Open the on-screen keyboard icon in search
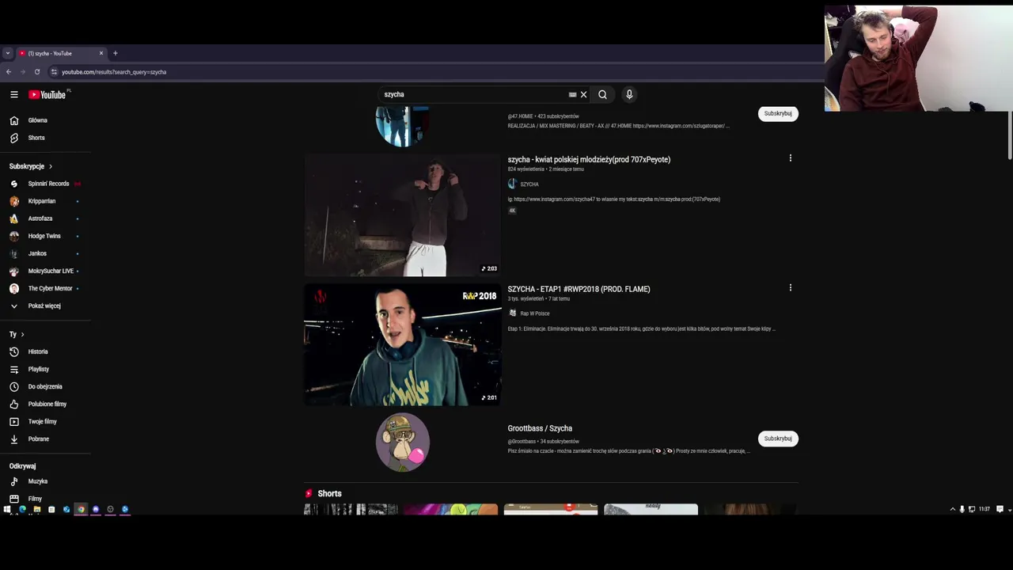 (572, 94)
